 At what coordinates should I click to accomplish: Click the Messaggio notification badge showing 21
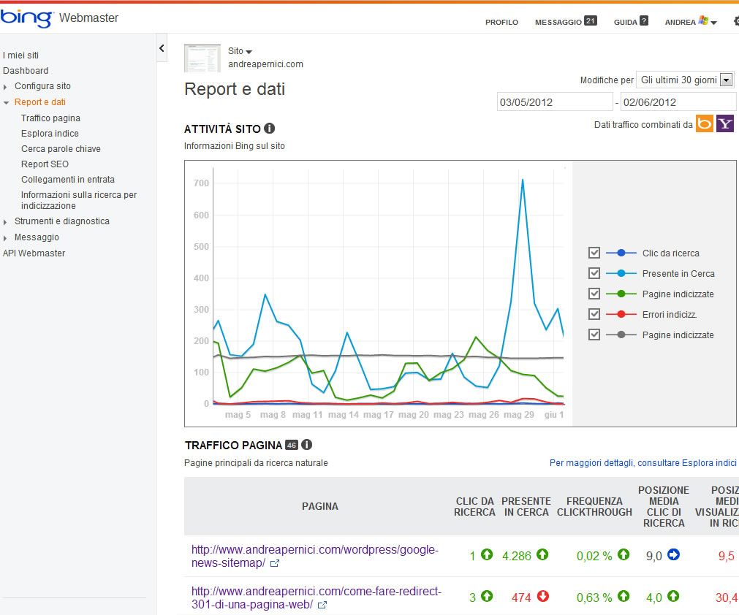[x=591, y=21]
